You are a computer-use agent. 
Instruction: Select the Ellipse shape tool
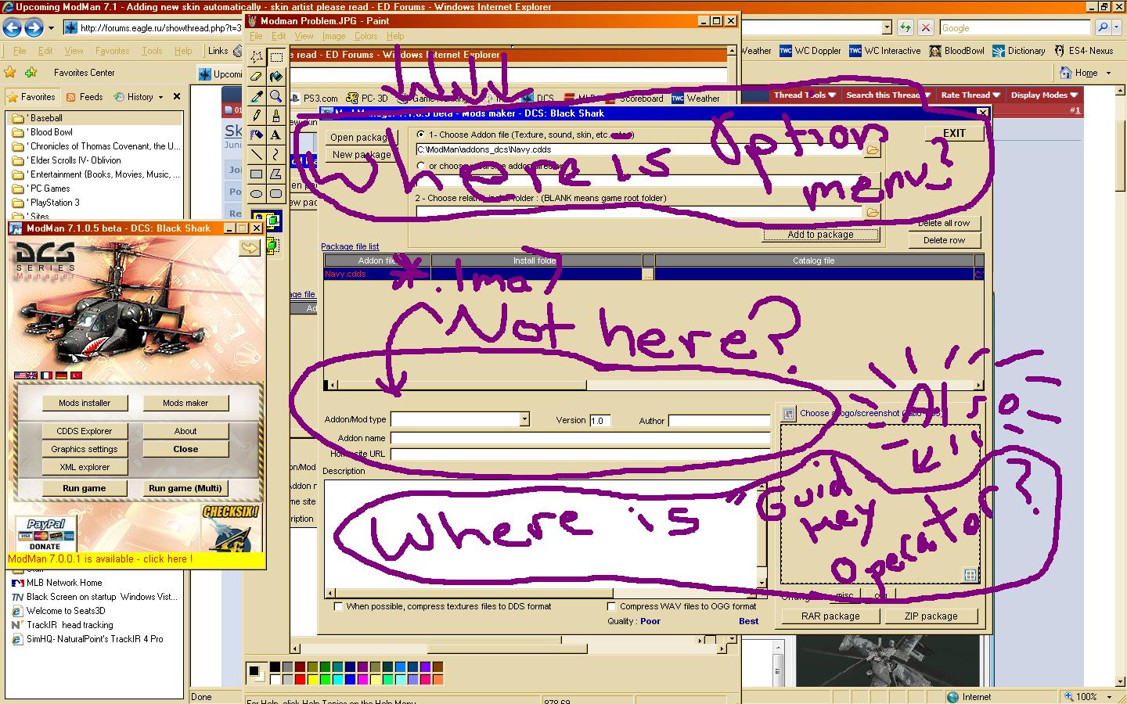pyautogui.click(x=257, y=194)
